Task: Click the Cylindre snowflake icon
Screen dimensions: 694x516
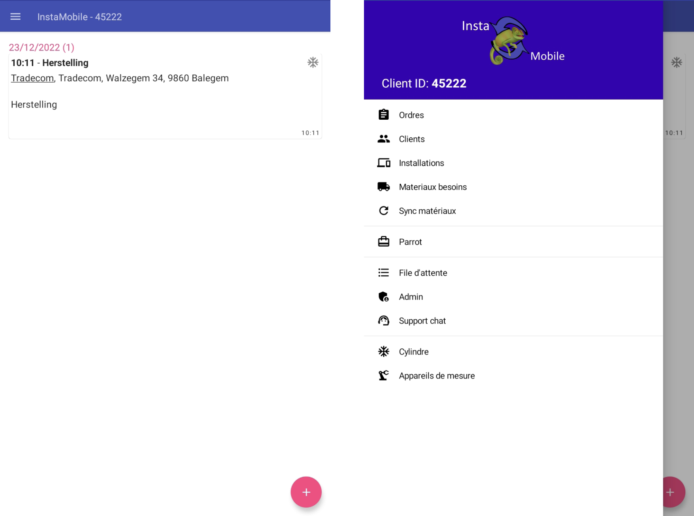Action: coord(384,352)
